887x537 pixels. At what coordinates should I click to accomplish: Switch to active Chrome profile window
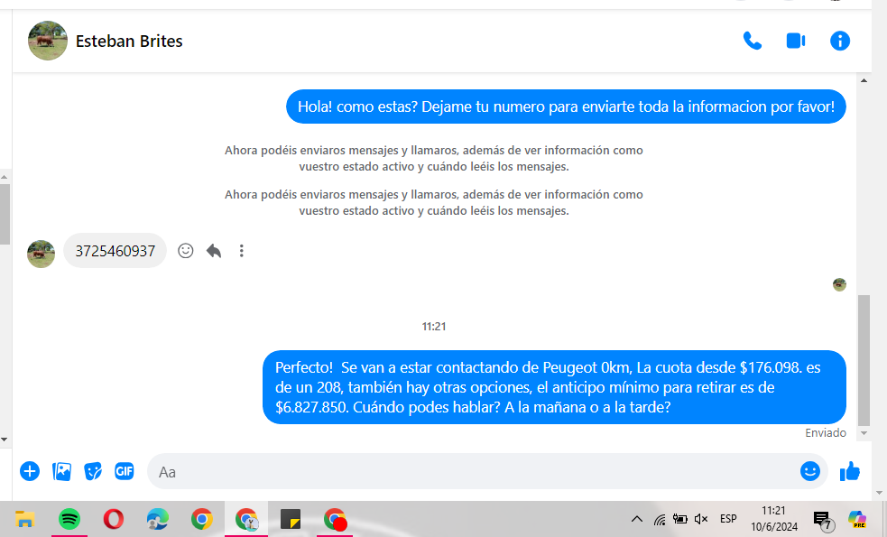[x=246, y=519]
